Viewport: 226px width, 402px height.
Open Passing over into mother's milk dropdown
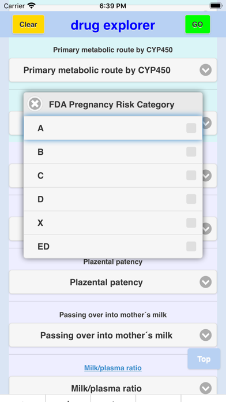[113, 335]
